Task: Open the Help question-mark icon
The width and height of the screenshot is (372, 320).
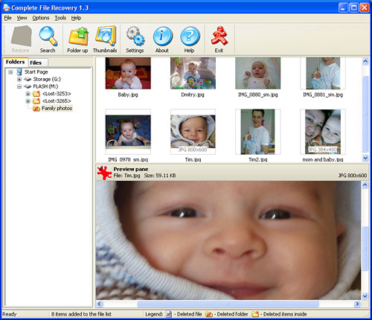Action: click(x=190, y=36)
